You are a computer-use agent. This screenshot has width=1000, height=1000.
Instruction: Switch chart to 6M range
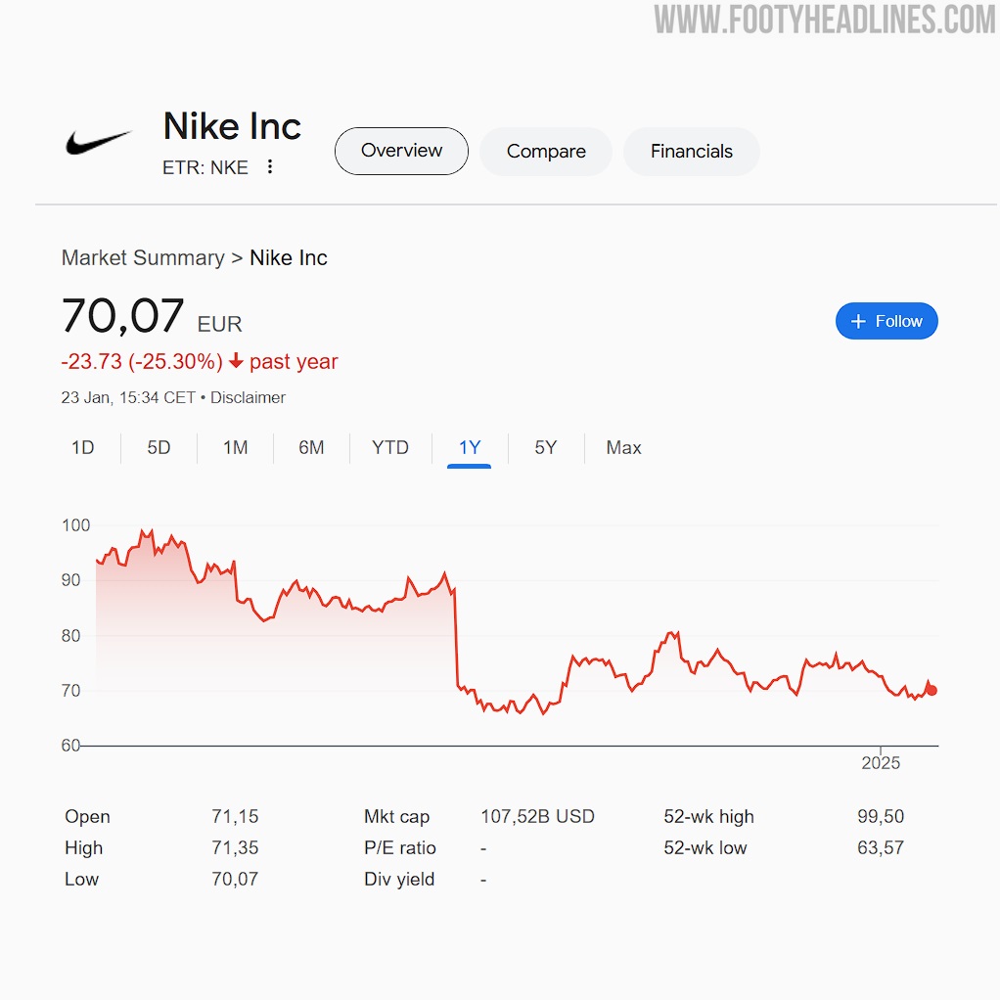click(311, 448)
